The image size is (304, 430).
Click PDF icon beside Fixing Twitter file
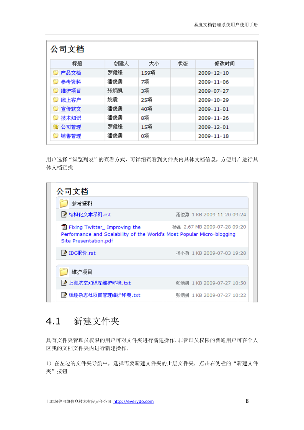[x=64, y=227]
